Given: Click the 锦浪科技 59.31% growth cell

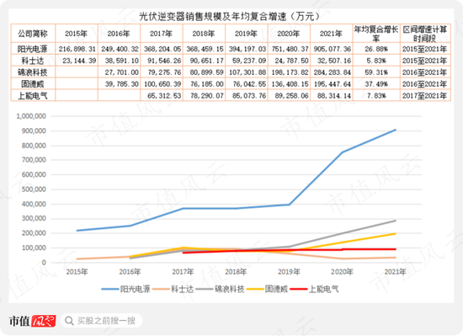Looking at the screenshot, I should point(376,72).
